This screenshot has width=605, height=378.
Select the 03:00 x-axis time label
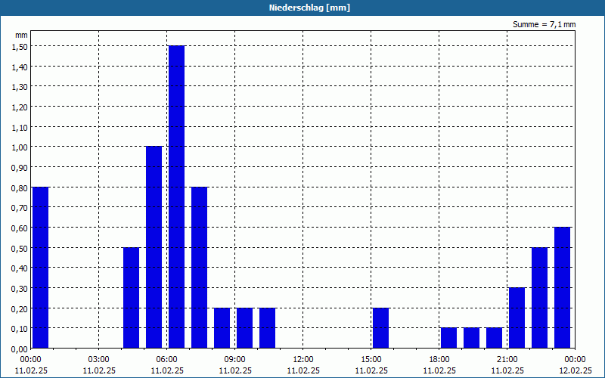99,360
